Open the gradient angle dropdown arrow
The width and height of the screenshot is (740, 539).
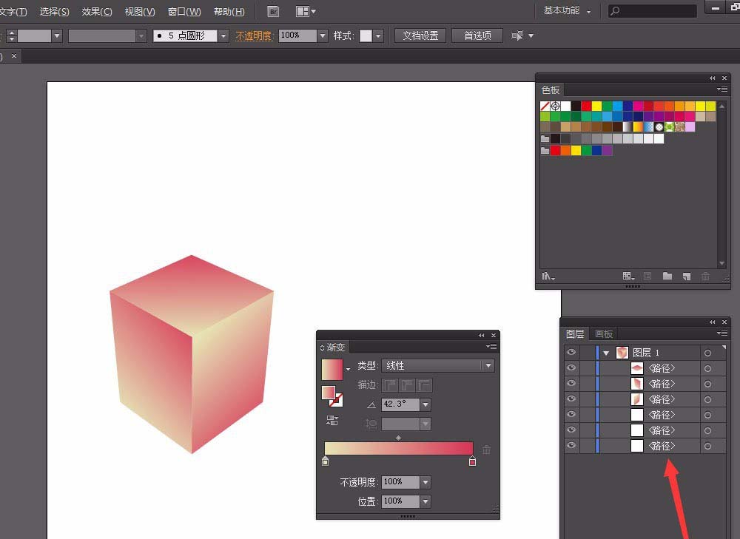tap(425, 404)
